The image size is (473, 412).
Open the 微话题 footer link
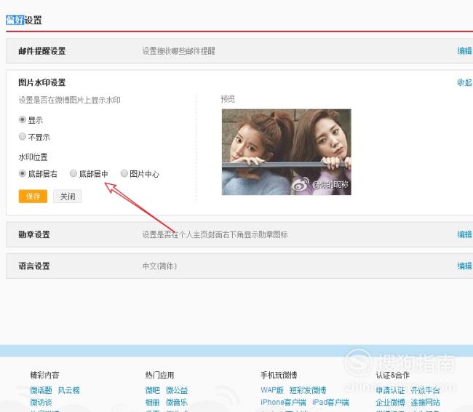click(41, 390)
